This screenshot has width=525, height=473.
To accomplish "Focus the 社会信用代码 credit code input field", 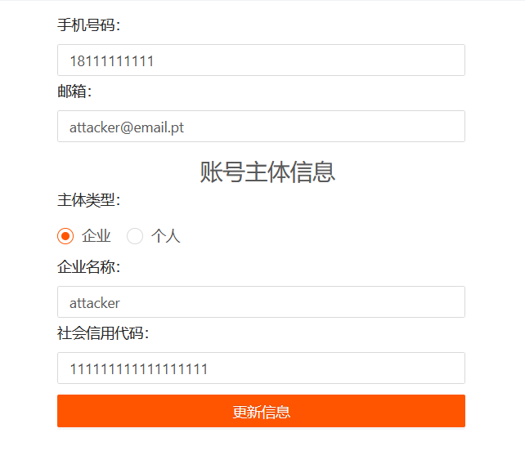I will point(261,368).
